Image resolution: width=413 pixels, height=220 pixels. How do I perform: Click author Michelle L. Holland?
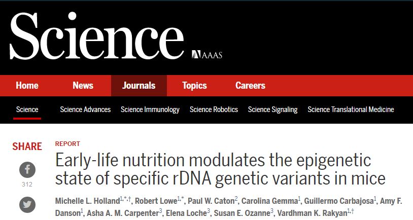click(87, 201)
